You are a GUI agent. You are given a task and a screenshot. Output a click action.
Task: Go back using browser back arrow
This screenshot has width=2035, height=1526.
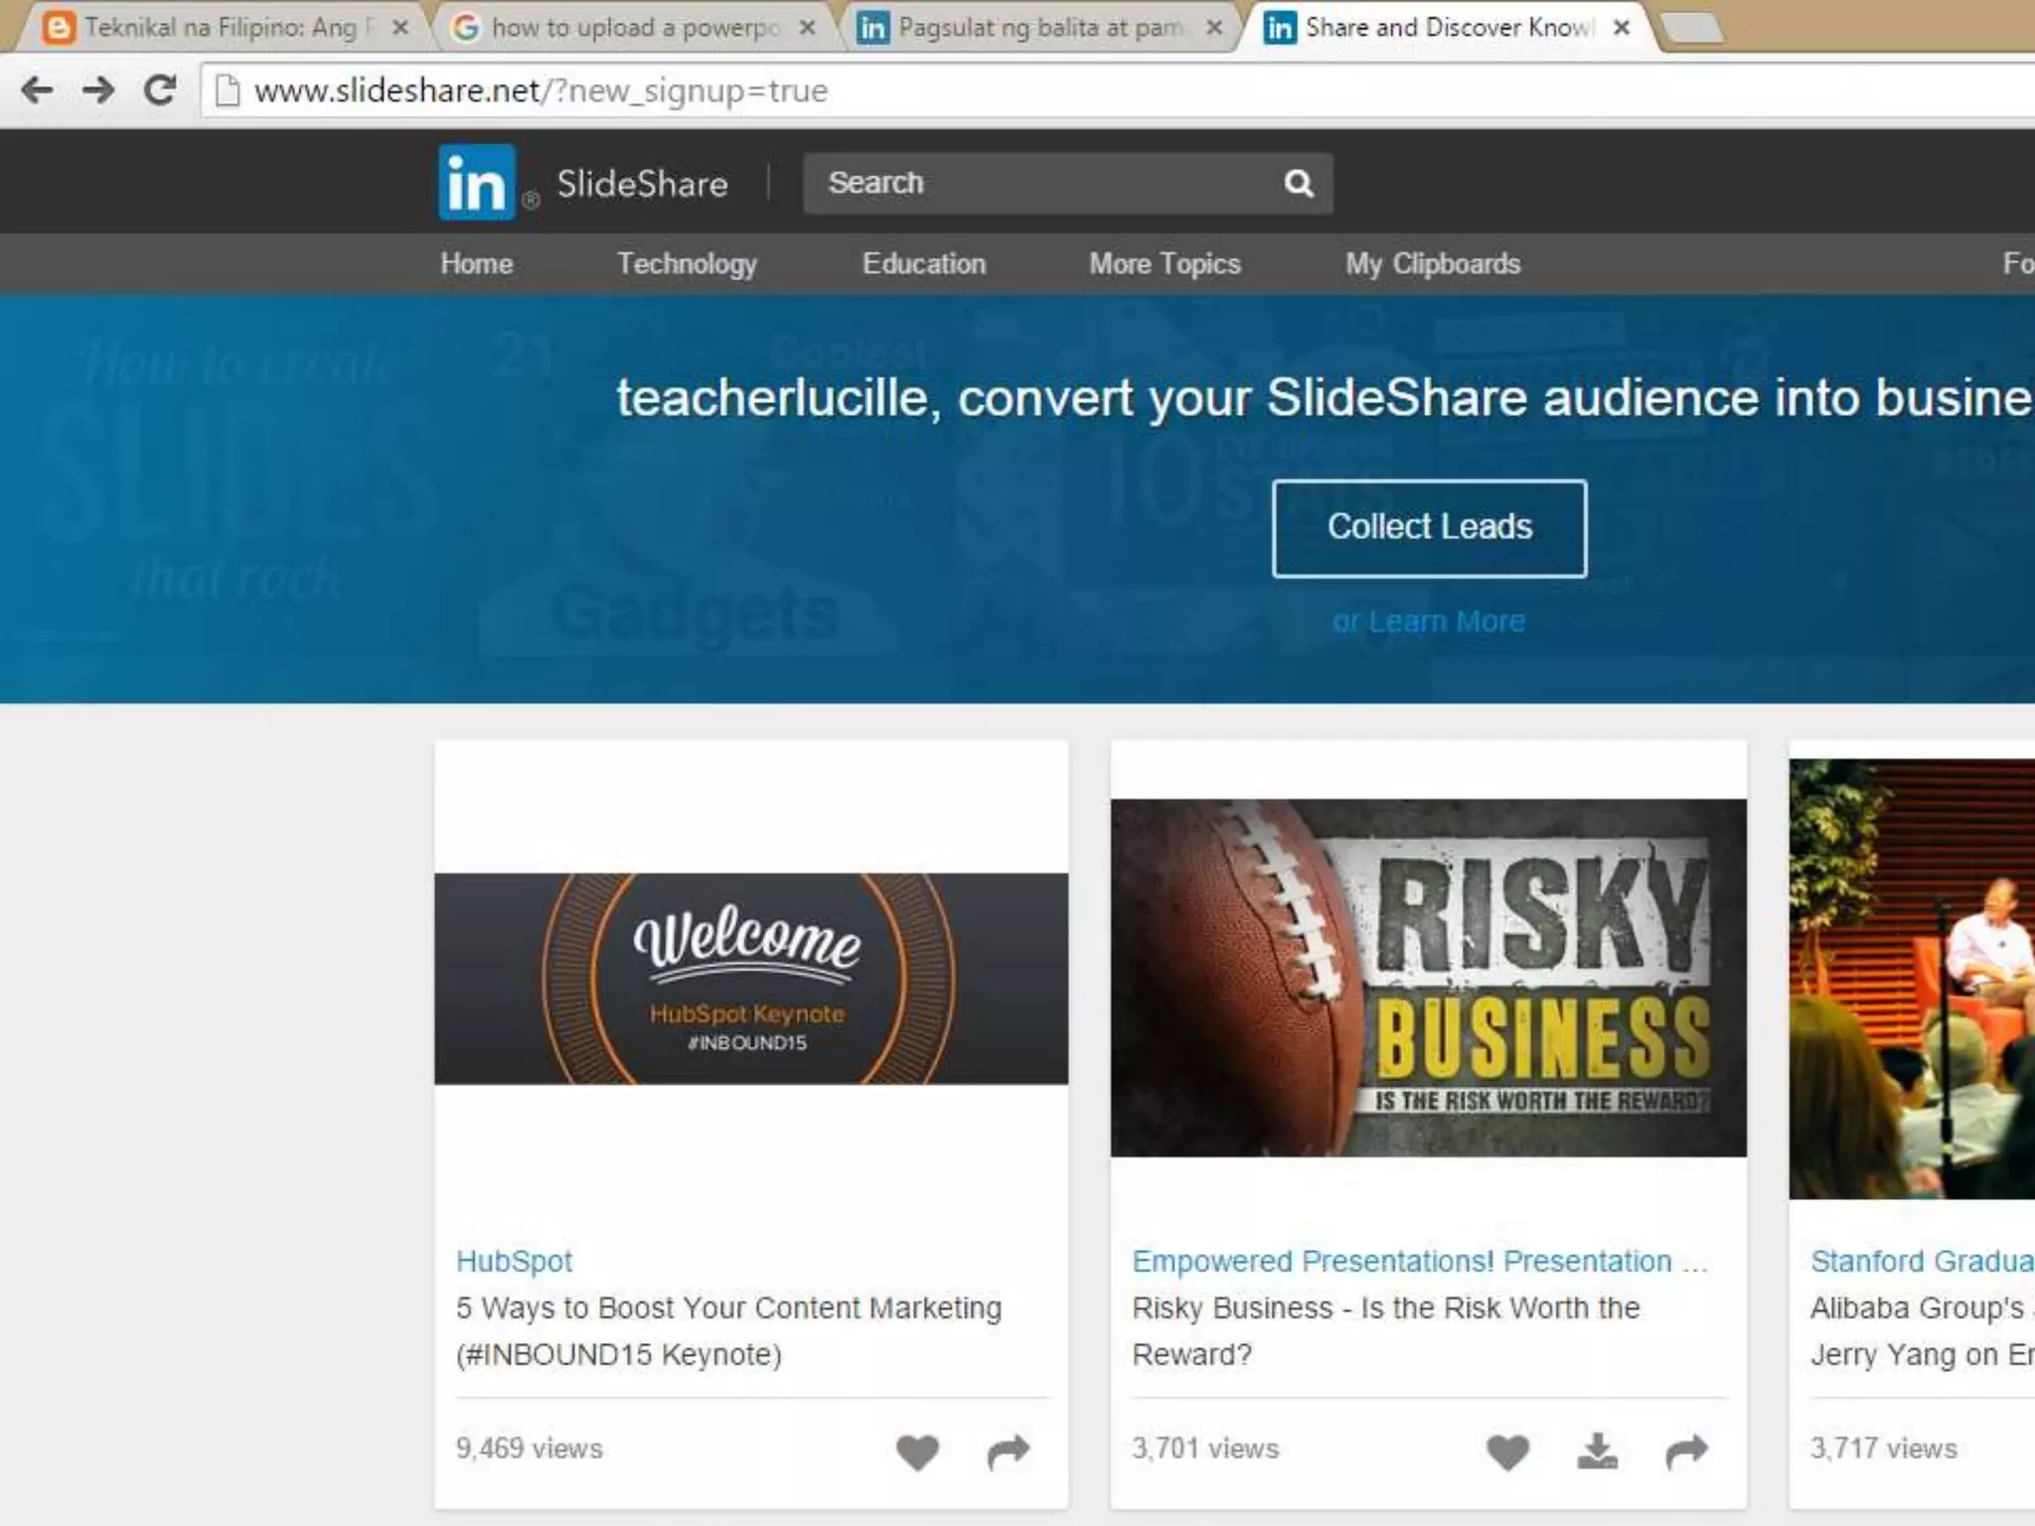click(x=37, y=90)
